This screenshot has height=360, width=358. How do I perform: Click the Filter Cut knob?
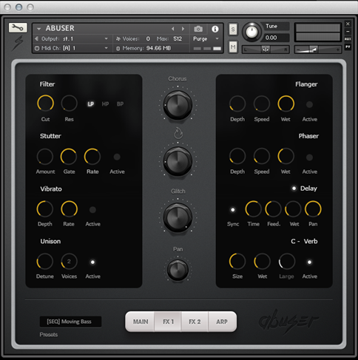pos(45,103)
